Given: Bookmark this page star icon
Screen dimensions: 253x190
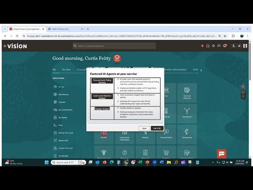Looking at the screenshot, I should [225, 36].
